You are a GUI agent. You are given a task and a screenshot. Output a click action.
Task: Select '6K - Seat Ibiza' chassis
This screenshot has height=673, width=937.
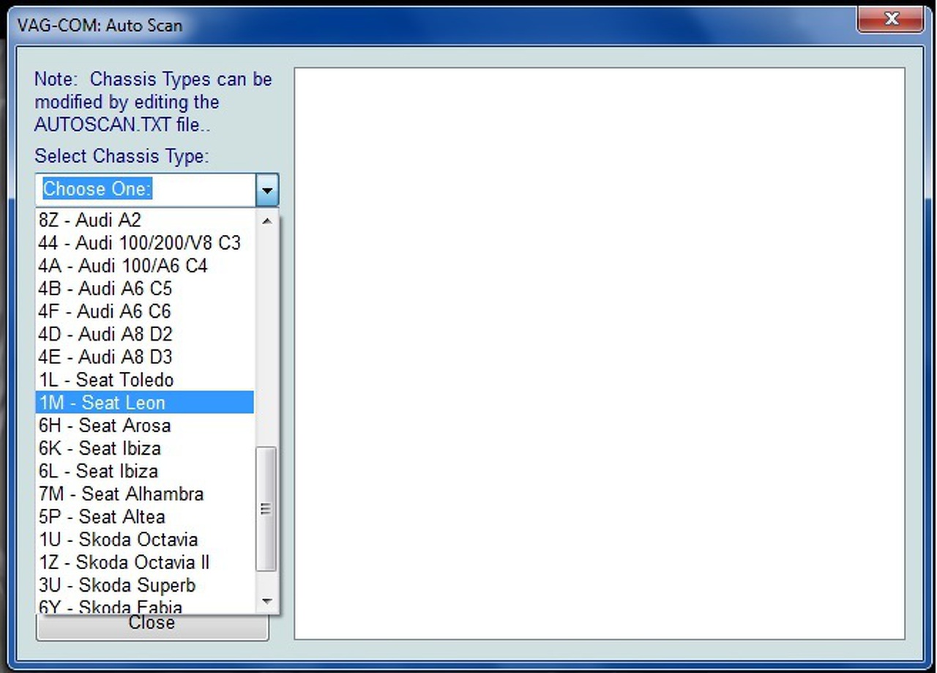pos(146,447)
